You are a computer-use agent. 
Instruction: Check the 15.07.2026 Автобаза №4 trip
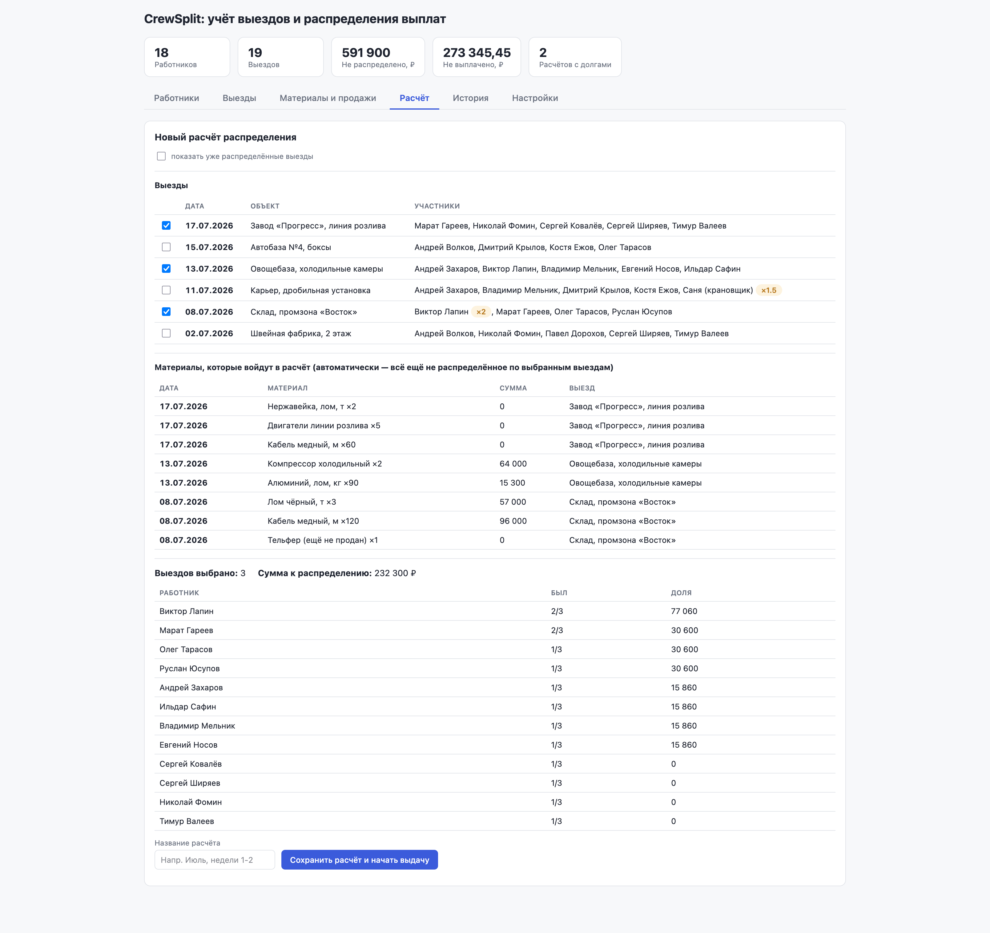pos(166,247)
